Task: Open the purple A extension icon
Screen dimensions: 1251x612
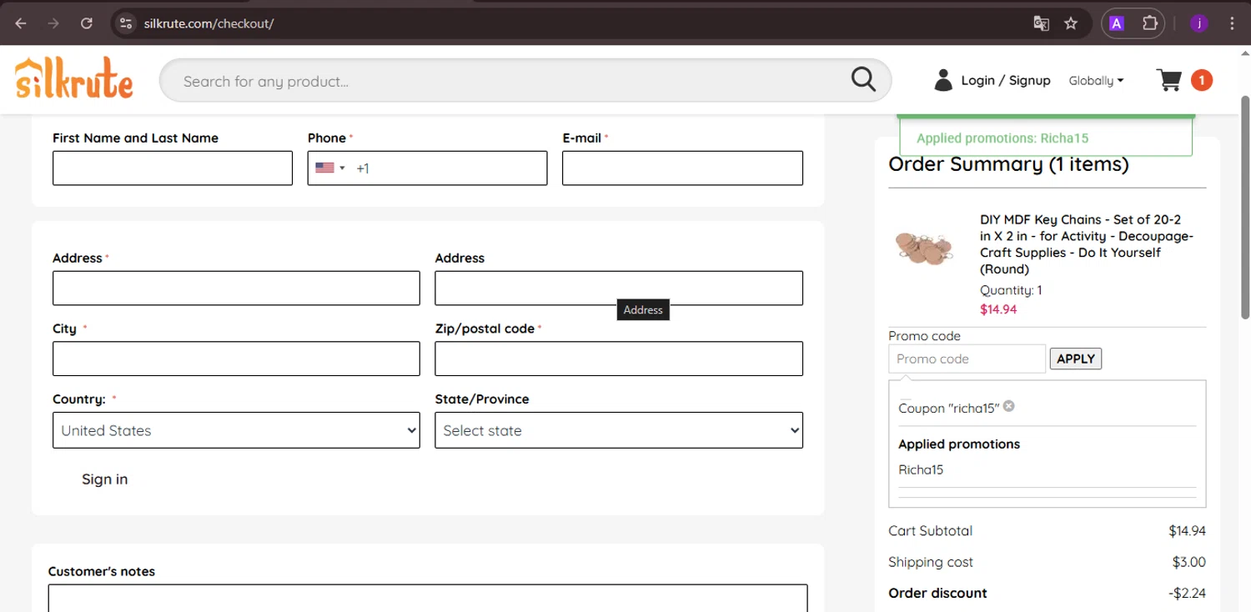Action: coord(1117,23)
